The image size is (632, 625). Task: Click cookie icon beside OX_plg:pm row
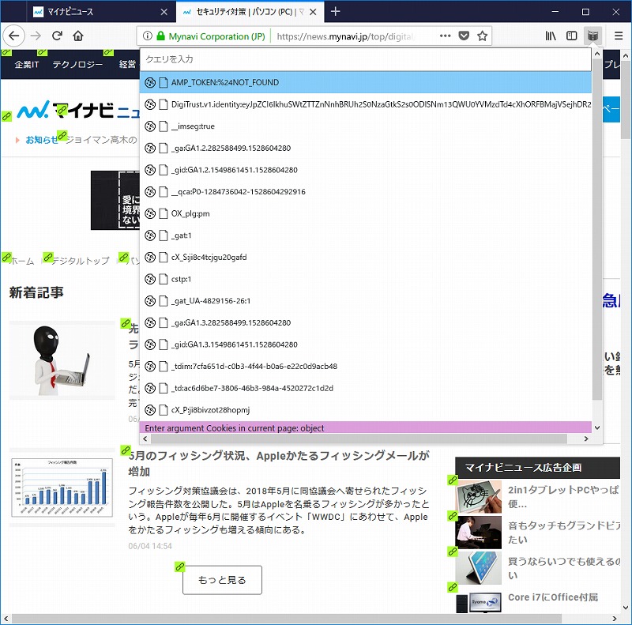(x=150, y=213)
